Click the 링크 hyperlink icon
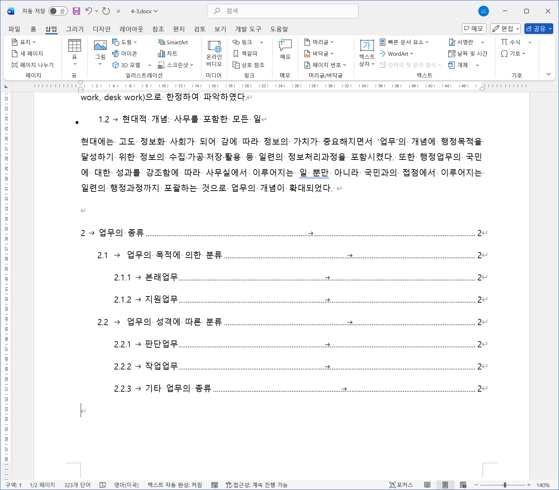This screenshot has width=559, height=490. point(242,42)
